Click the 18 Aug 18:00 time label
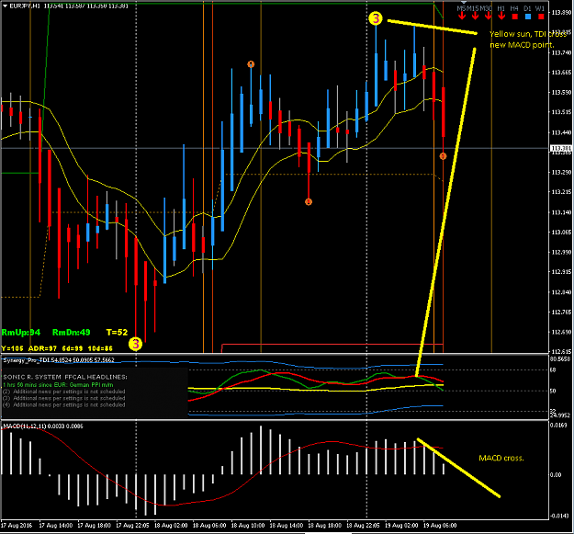The width and height of the screenshot is (574, 534). click(325, 526)
